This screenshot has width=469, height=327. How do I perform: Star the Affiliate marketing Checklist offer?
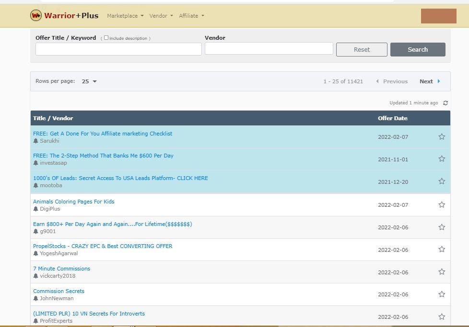[x=442, y=137]
